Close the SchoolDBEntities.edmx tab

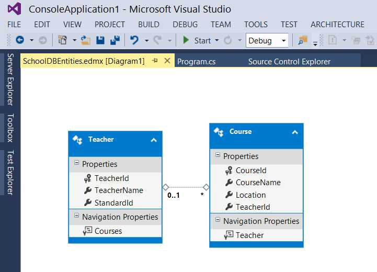167,61
